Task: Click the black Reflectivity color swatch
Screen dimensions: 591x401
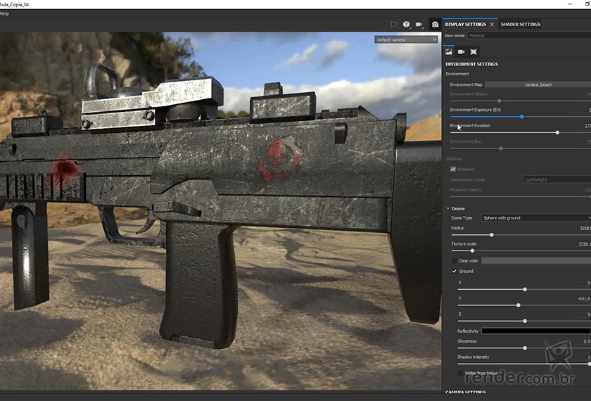Action: tap(535, 331)
